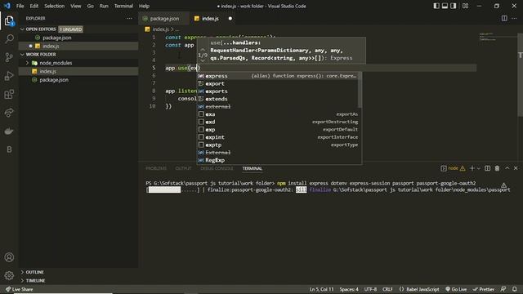Open notifications bell in status bar
The width and height of the screenshot is (523, 294).
515,289
